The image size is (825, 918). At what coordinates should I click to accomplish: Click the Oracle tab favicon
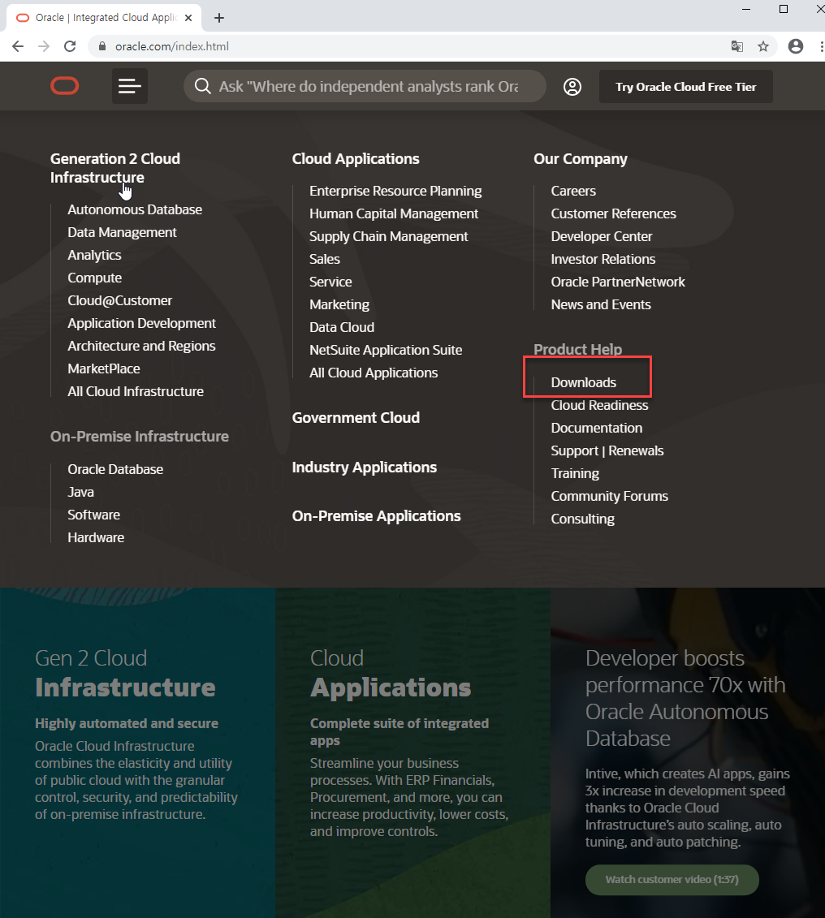(22, 18)
